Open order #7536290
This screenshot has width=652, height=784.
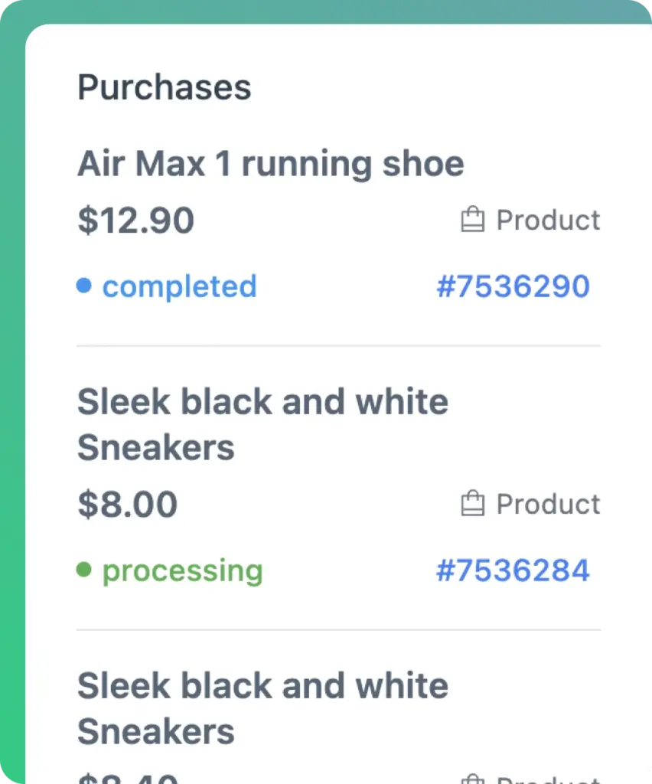(x=513, y=286)
